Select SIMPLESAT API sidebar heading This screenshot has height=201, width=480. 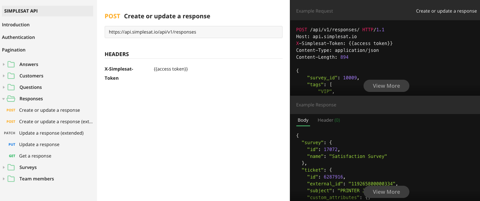tap(47, 11)
